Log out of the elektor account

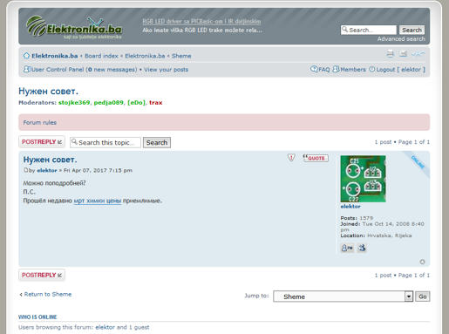pos(397,70)
